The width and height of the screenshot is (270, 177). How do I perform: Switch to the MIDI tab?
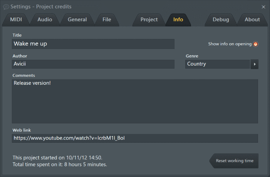pyautogui.click(x=16, y=20)
